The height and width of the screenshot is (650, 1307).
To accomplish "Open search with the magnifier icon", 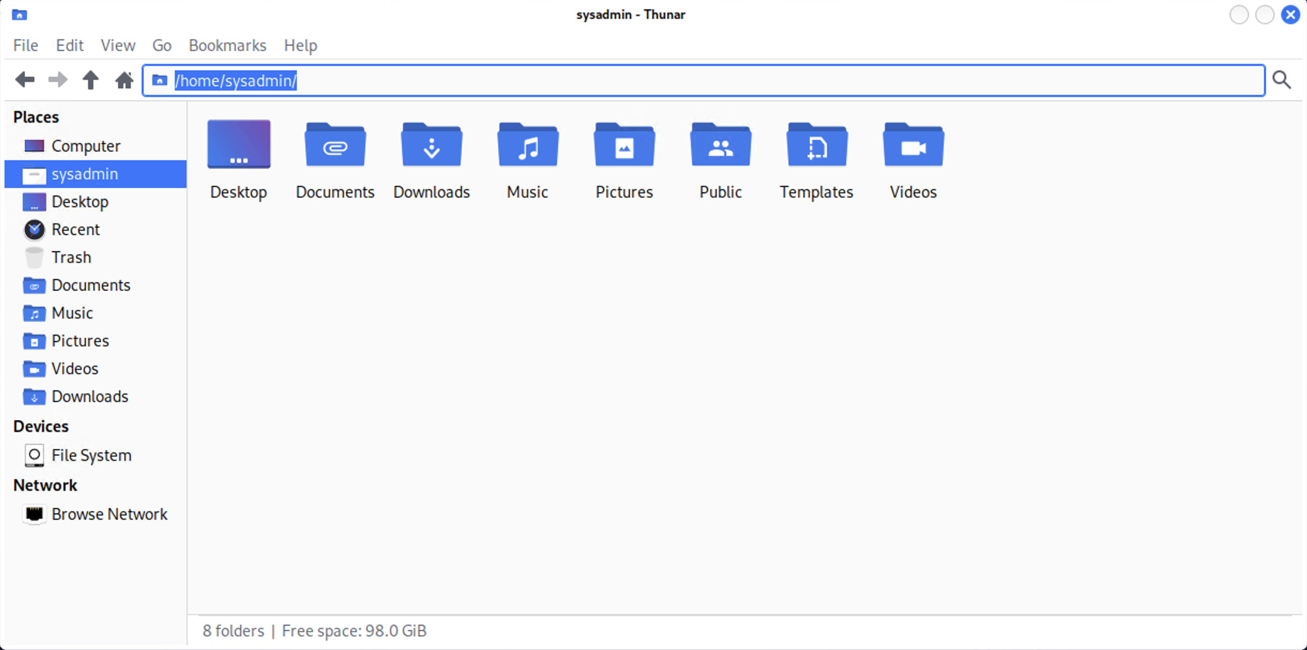I will [1282, 80].
